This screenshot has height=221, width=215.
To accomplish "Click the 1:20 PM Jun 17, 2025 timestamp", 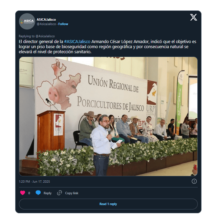I will 34,182.
